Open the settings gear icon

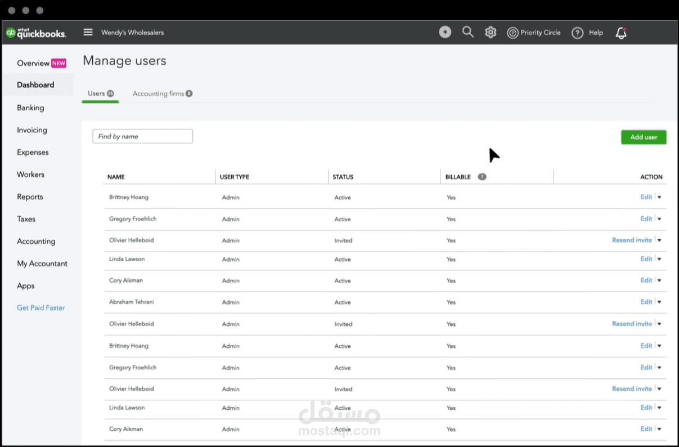pyautogui.click(x=491, y=33)
